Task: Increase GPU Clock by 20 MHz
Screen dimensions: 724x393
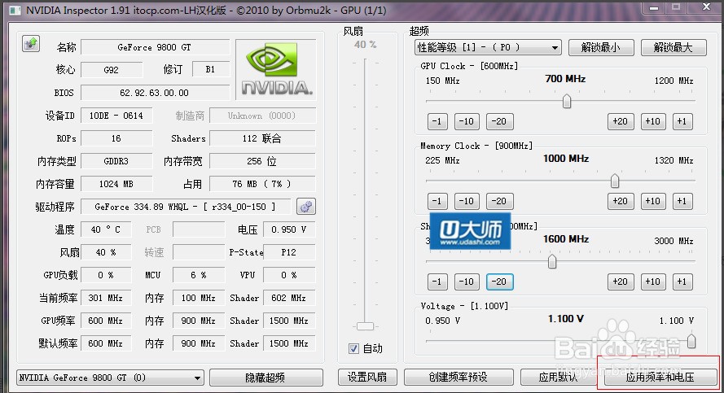Action: 620,121
